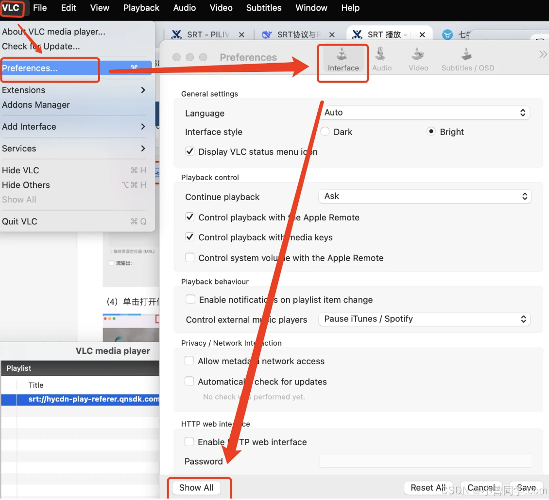
Task: Click the HTTP Password input field
Action: tap(426, 462)
